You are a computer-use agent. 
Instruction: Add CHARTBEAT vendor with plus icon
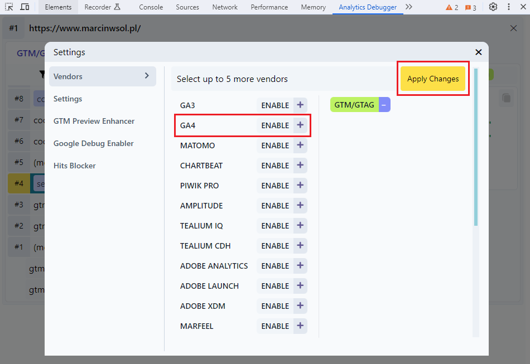pos(300,166)
